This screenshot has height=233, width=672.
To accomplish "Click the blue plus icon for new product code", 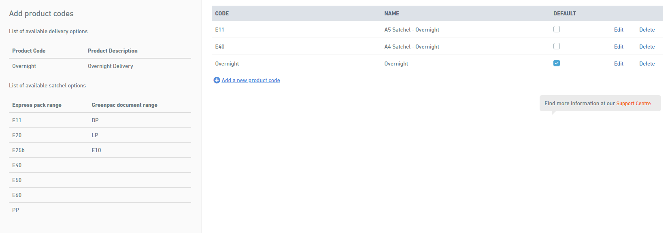I will (217, 80).
